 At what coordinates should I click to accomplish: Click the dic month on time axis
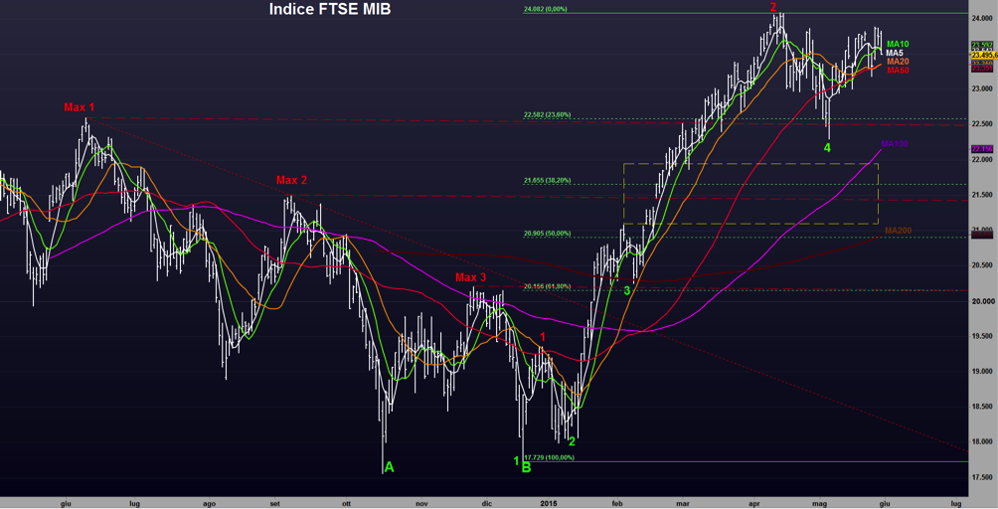pyautogui.click(x=487, y=503)
